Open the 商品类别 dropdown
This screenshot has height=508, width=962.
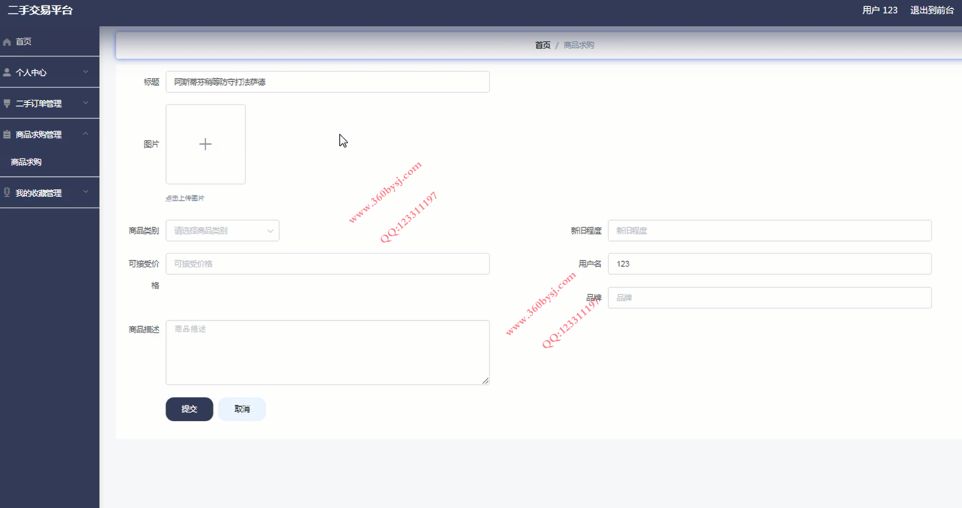click(222, 231)
